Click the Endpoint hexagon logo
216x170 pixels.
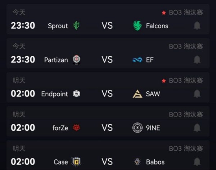click(77, 94)
